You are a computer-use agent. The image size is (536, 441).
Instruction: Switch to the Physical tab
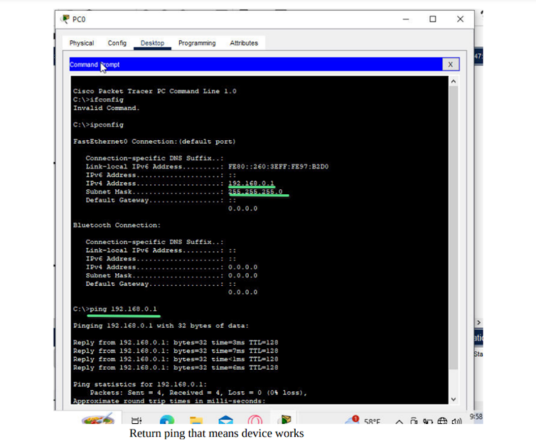pos(81,43)
